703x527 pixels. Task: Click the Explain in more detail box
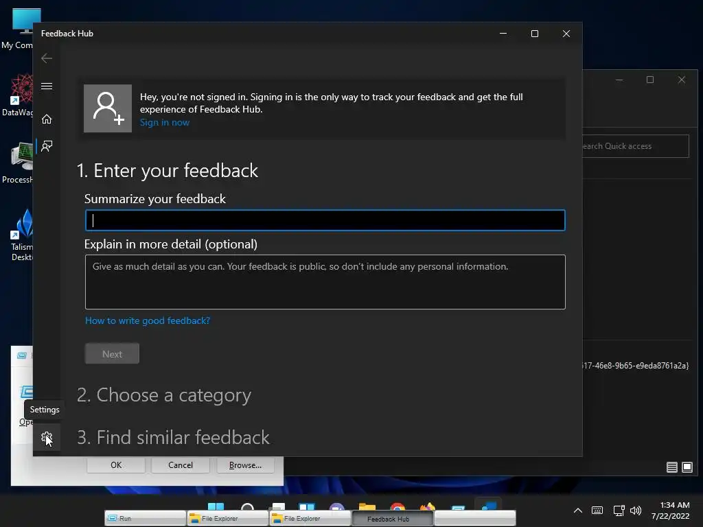point(325,282)
